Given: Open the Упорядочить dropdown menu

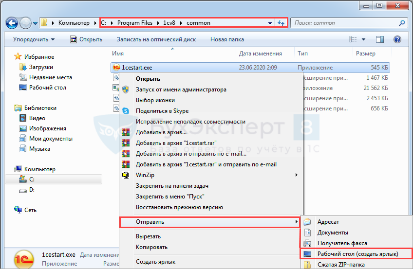Looking at the screenshot, I should (34, 39).
